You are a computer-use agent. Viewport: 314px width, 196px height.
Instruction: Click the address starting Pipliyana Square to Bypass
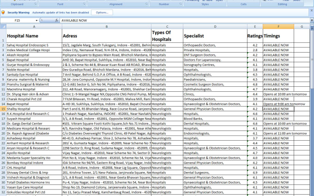click(x=107, y=55)
